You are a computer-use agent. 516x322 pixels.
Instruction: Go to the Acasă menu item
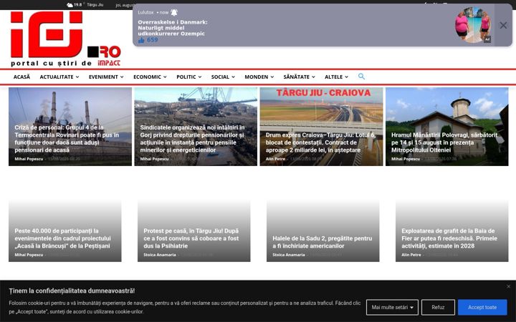21,77
